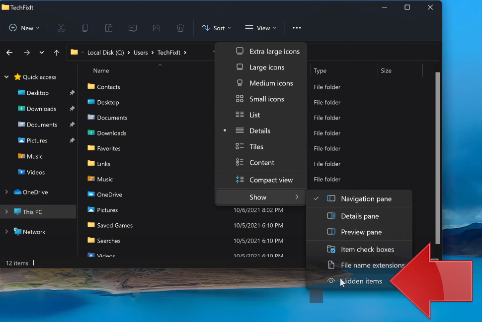Enable File name extensions option
This screenshot has height=322, width=482.
coord(359,265)
